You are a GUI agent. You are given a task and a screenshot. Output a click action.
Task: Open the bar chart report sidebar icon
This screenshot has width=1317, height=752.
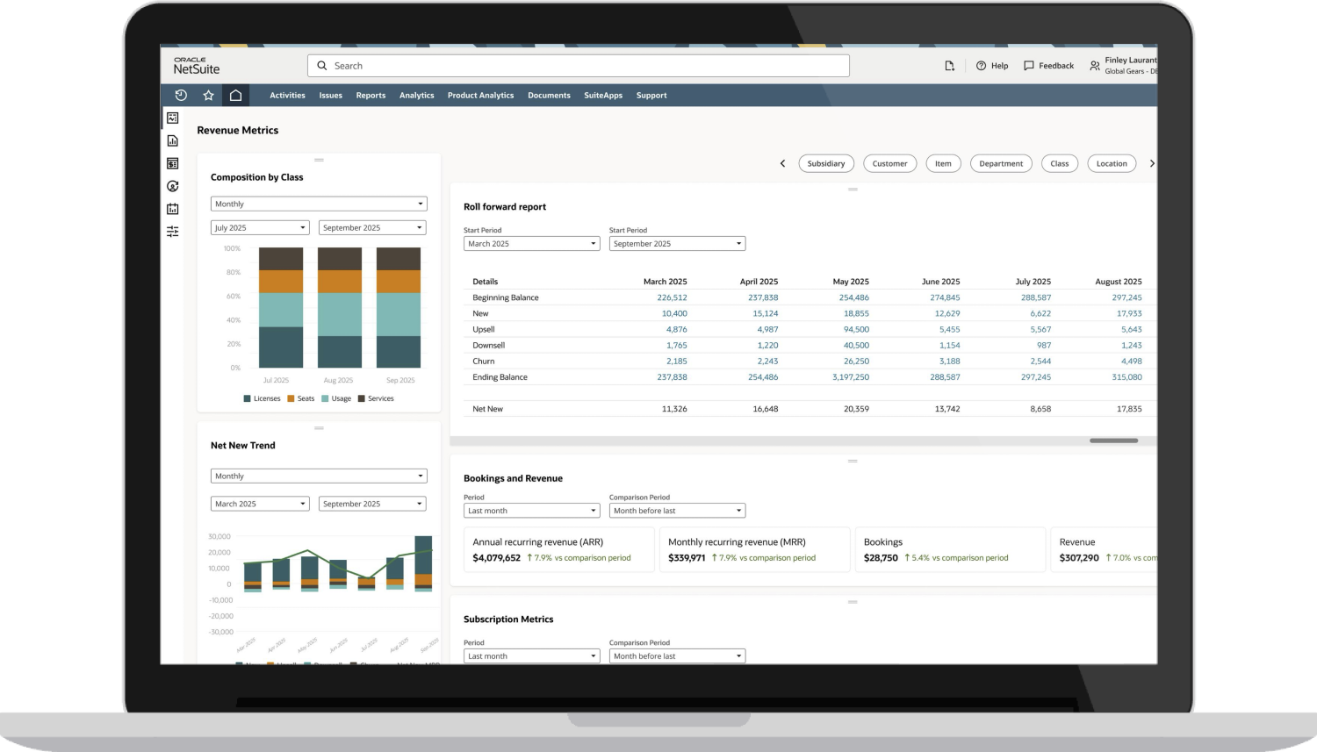(x=173, y=140)
